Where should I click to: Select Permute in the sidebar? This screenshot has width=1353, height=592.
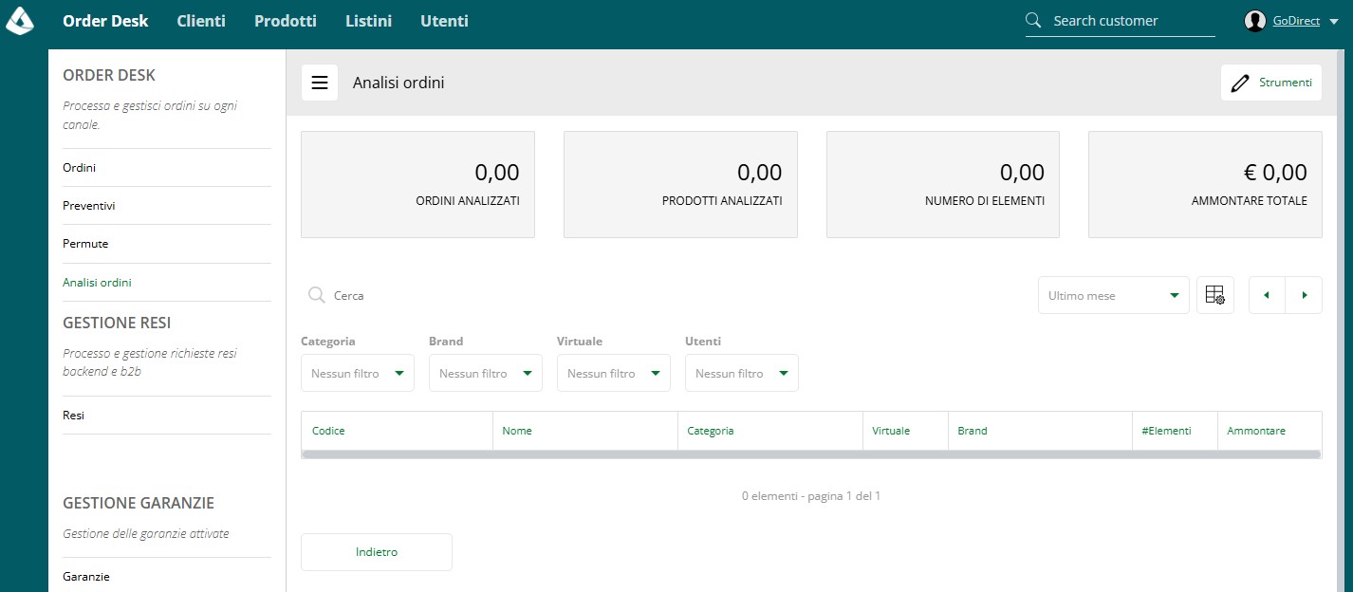pyautogui.click(x=166, y=244)
